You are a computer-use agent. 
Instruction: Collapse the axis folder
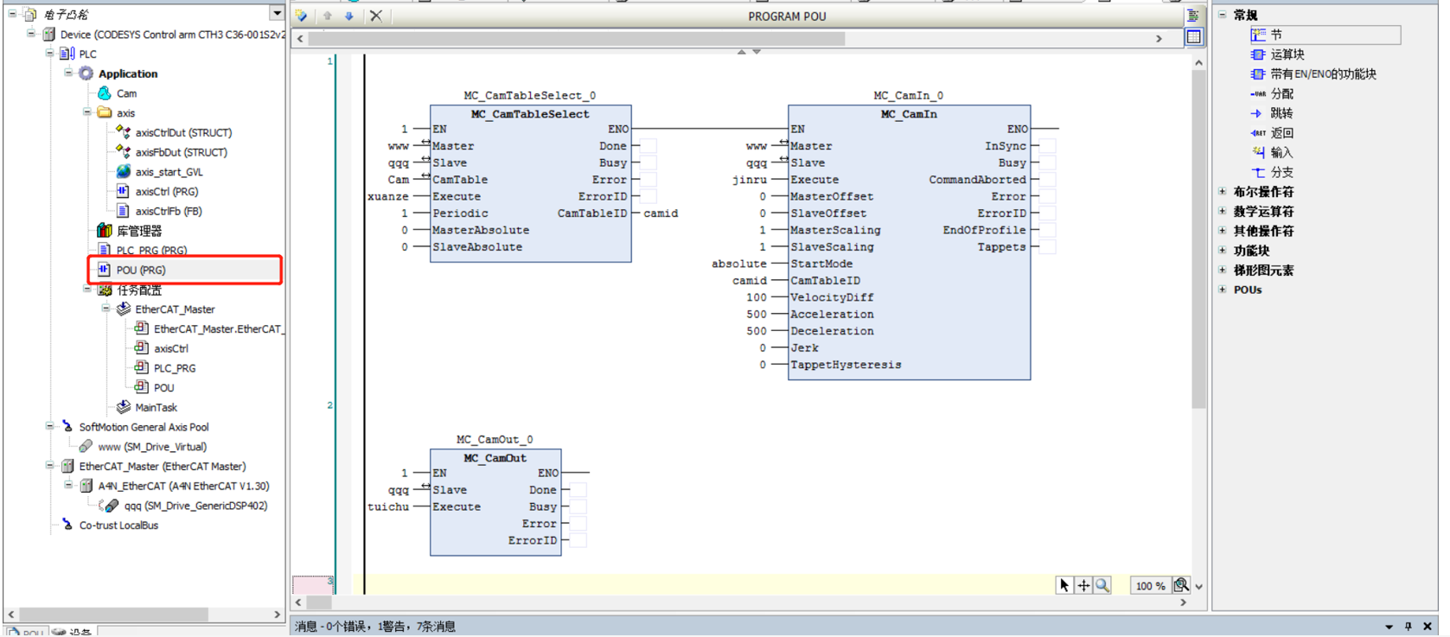pyautogui.click(x=87, y=112)
